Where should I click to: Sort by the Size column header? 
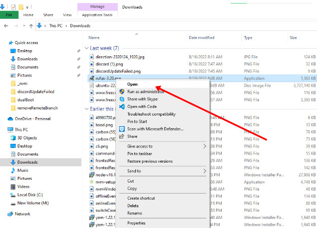(293, 37)
